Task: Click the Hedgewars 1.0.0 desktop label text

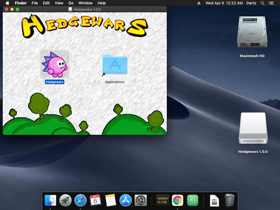Action: point(253,151)
